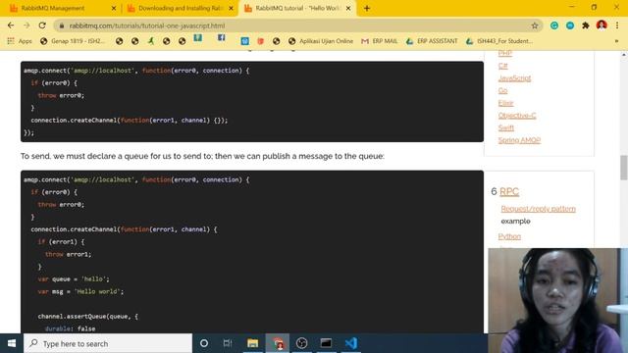Screen dimensions: 628x353
Task: Open the green runner icon bookmark
Action: (x=150, y=41)
